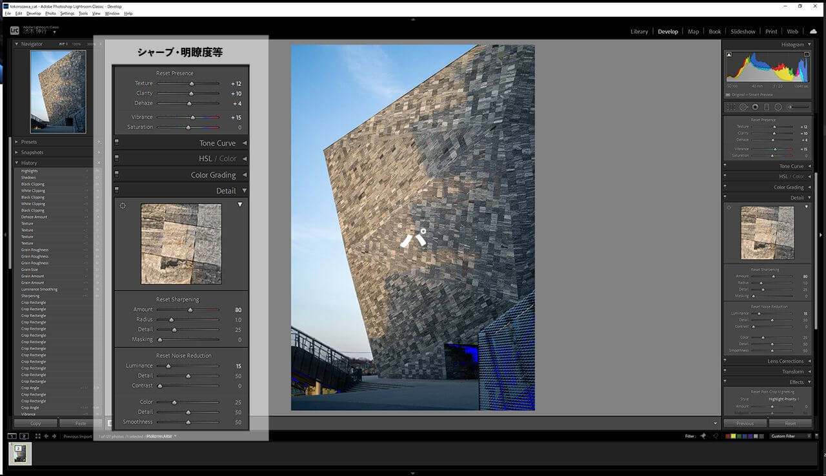
Task: Expand the Snapshots panel
Action: coord(17,152)
